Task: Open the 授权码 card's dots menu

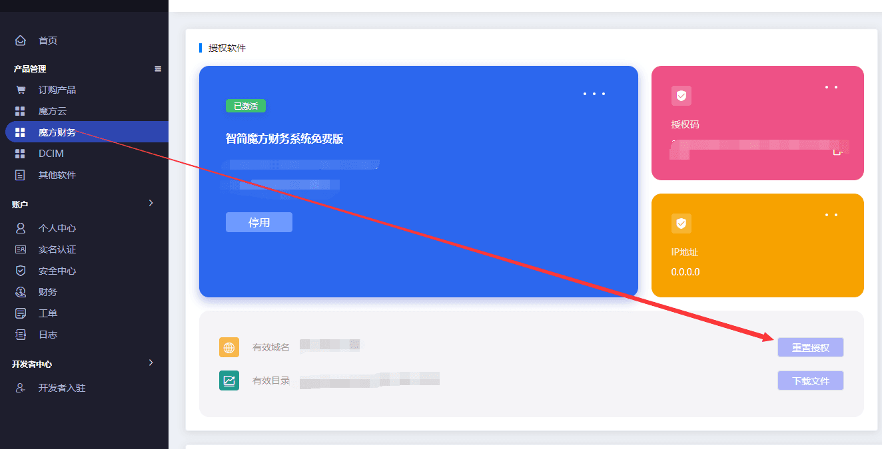Action: pyautogui.click(x=831, y=87)
